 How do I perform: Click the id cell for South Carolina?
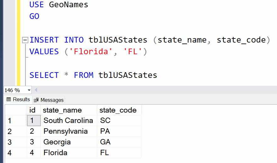point(34,121)
